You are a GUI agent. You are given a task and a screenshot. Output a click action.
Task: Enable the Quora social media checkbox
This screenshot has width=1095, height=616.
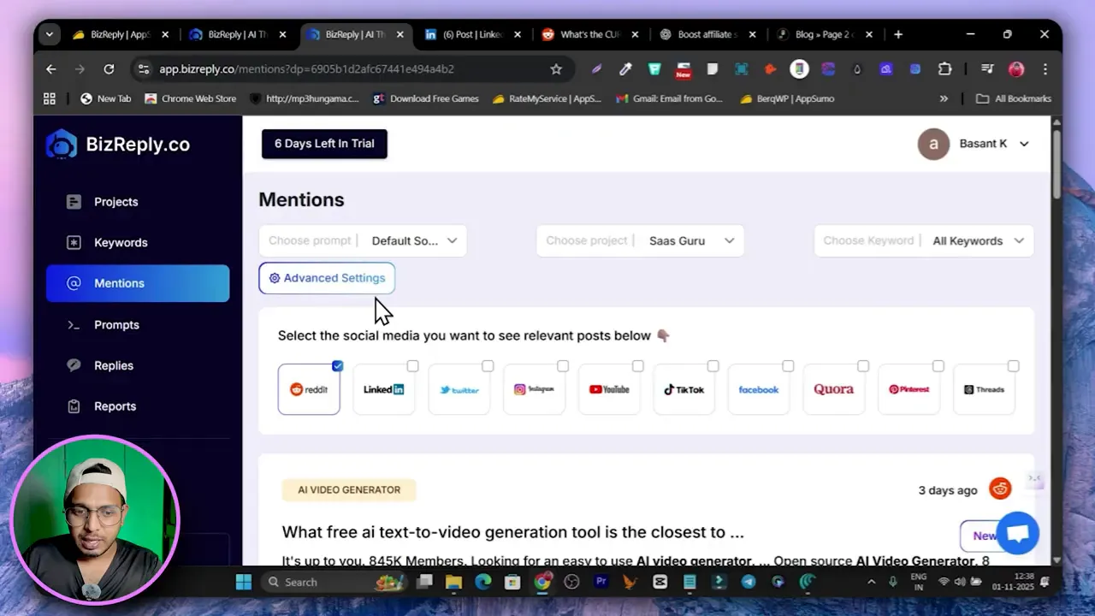pos(863,364)
